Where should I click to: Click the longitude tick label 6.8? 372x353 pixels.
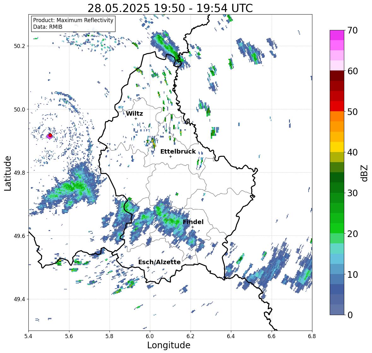[312, 336]
